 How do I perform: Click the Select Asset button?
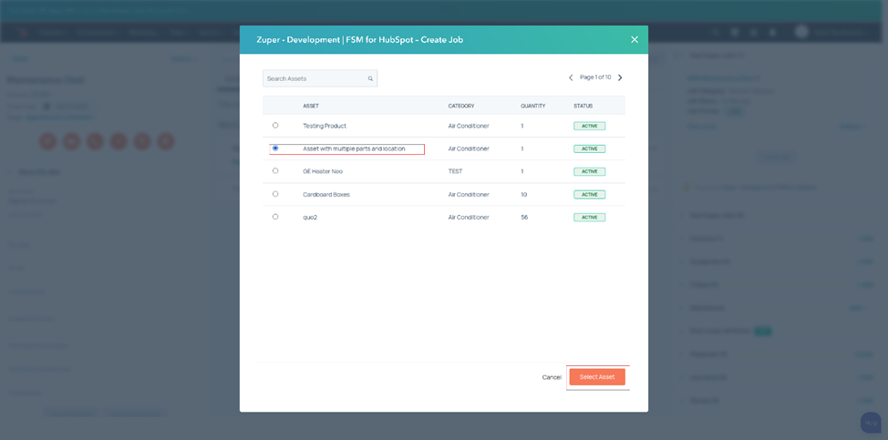click(x=597, y=376)
